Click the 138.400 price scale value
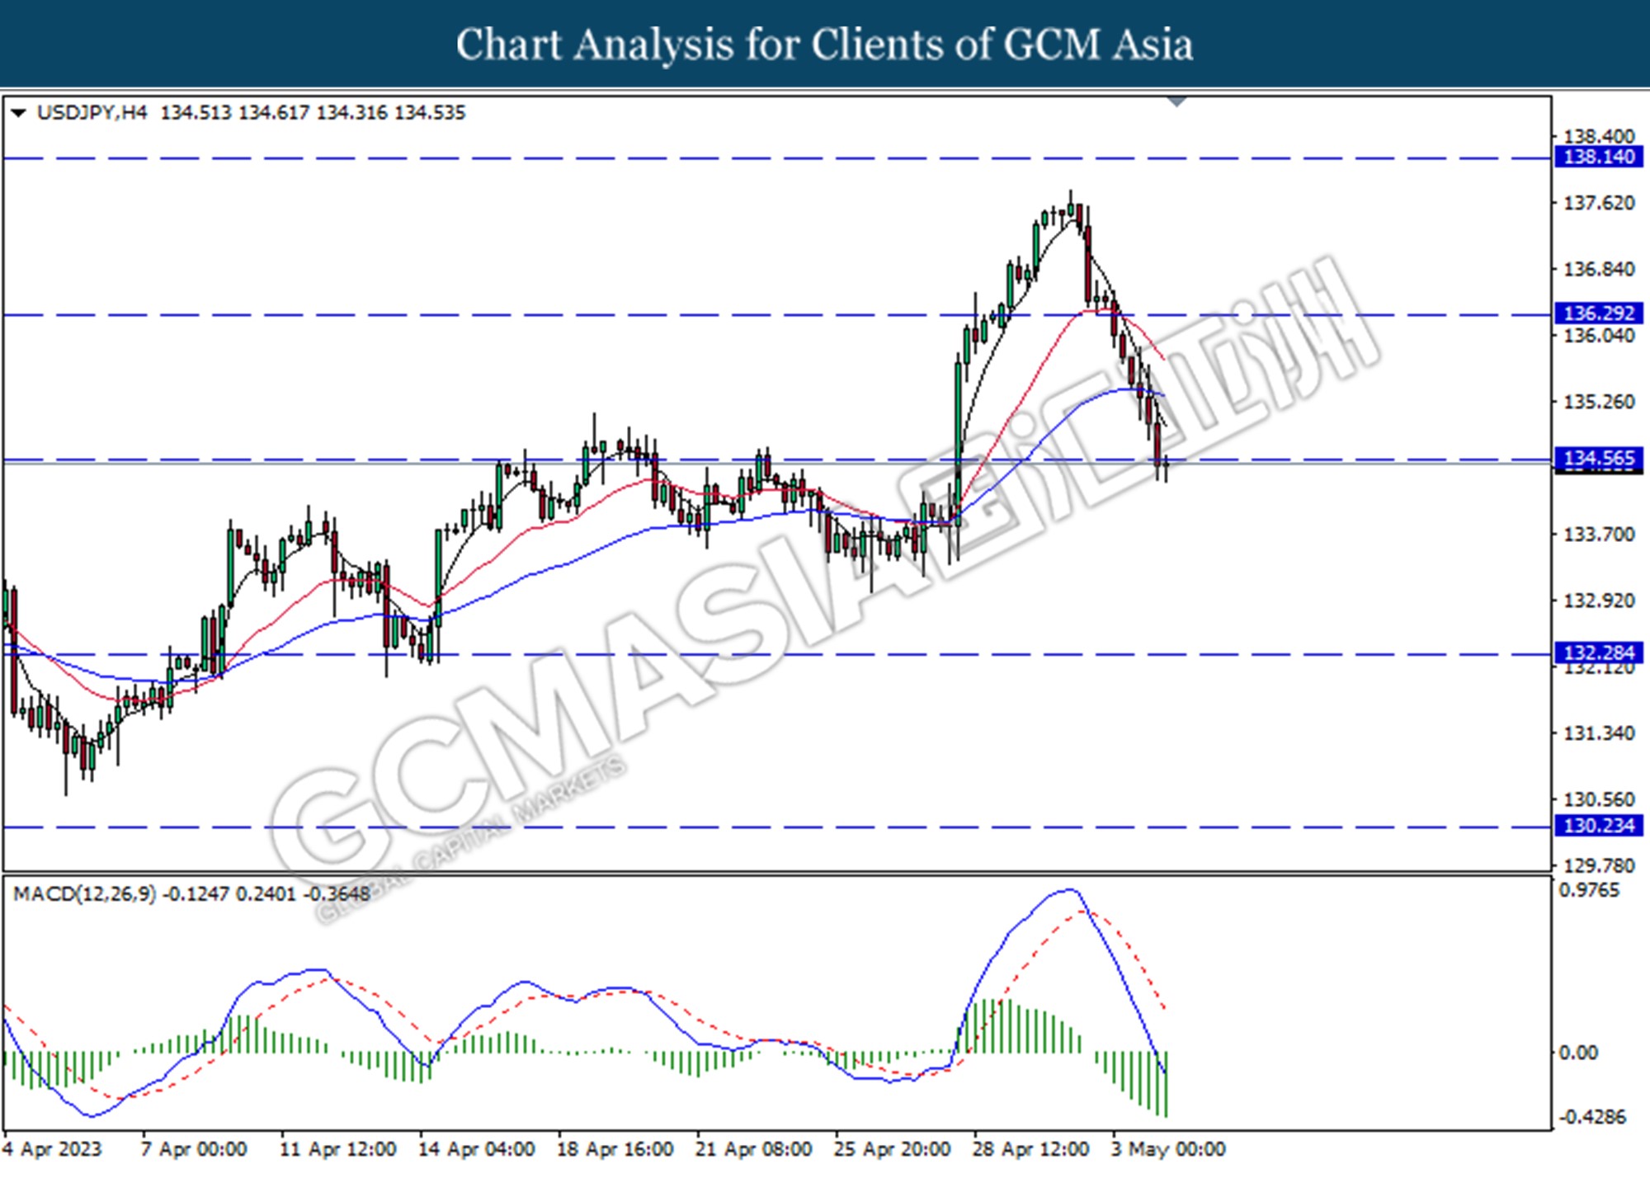1650x1178 pixels. [x=1599, y=137]
